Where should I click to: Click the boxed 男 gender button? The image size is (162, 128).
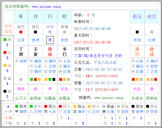tap(50, 40)
